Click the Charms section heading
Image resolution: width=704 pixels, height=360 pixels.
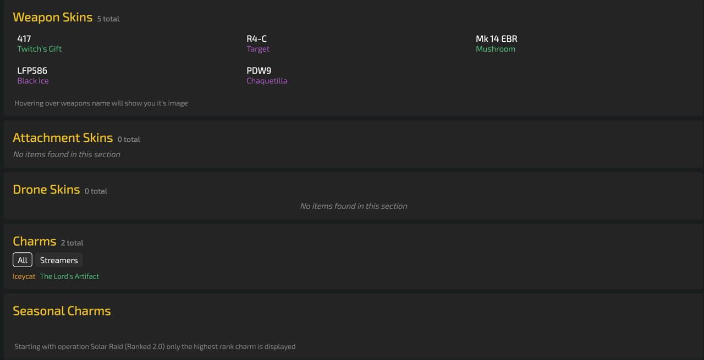[x=35, y=241]
